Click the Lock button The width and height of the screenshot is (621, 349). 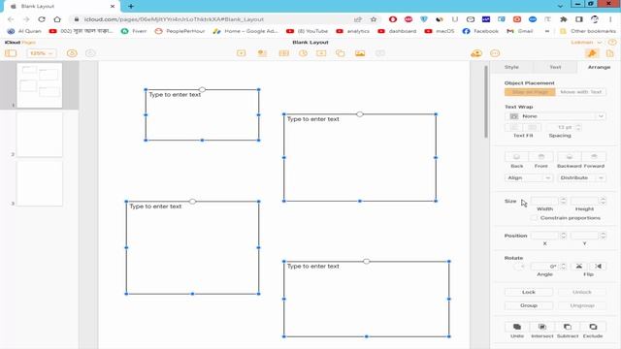528,292
